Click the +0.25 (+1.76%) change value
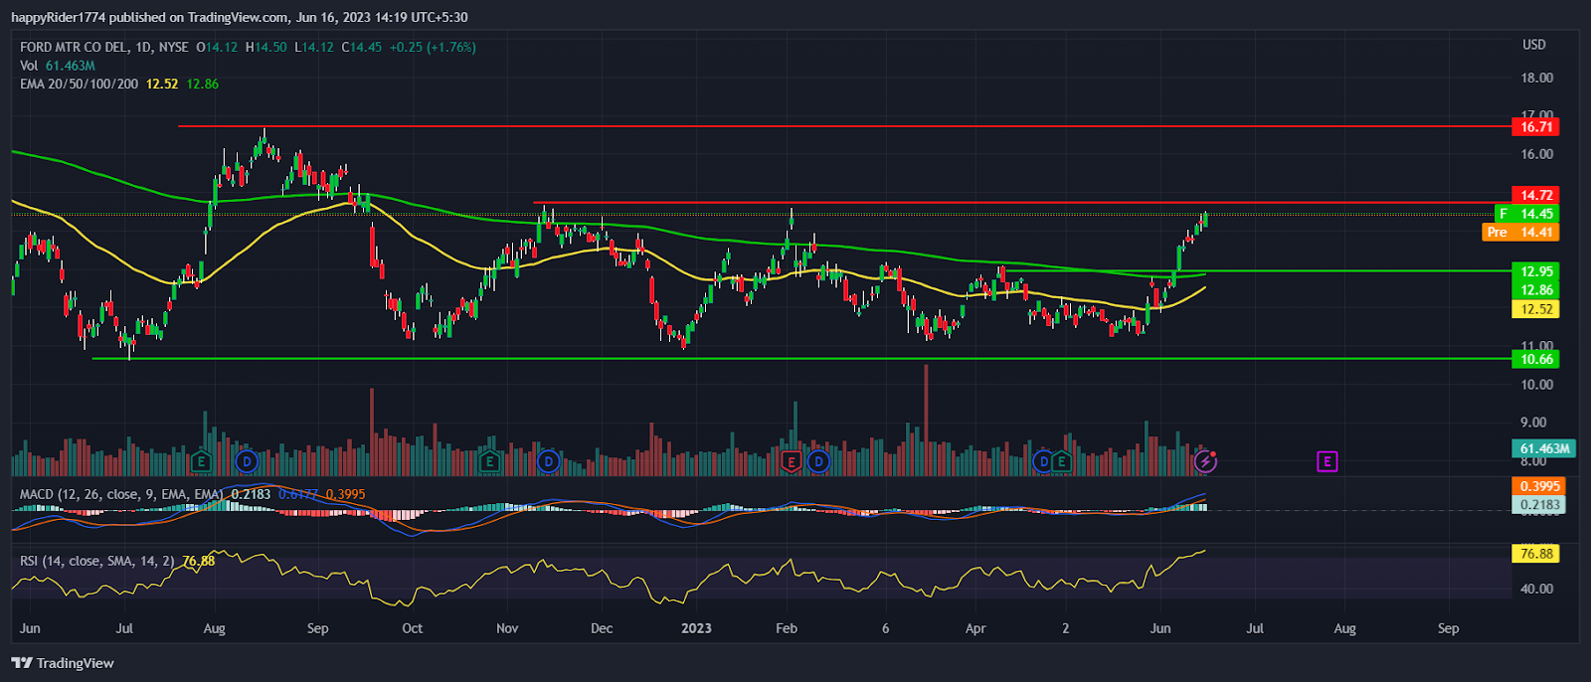 pos(433,47)
